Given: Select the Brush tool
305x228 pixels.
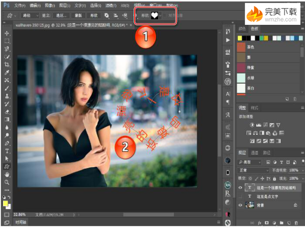Looking at the screenshot, I should coord(7,88).
